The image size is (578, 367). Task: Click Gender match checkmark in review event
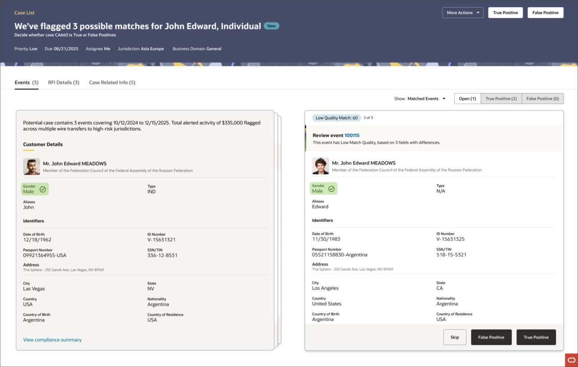pyautogui.click(x=331, y=189)
